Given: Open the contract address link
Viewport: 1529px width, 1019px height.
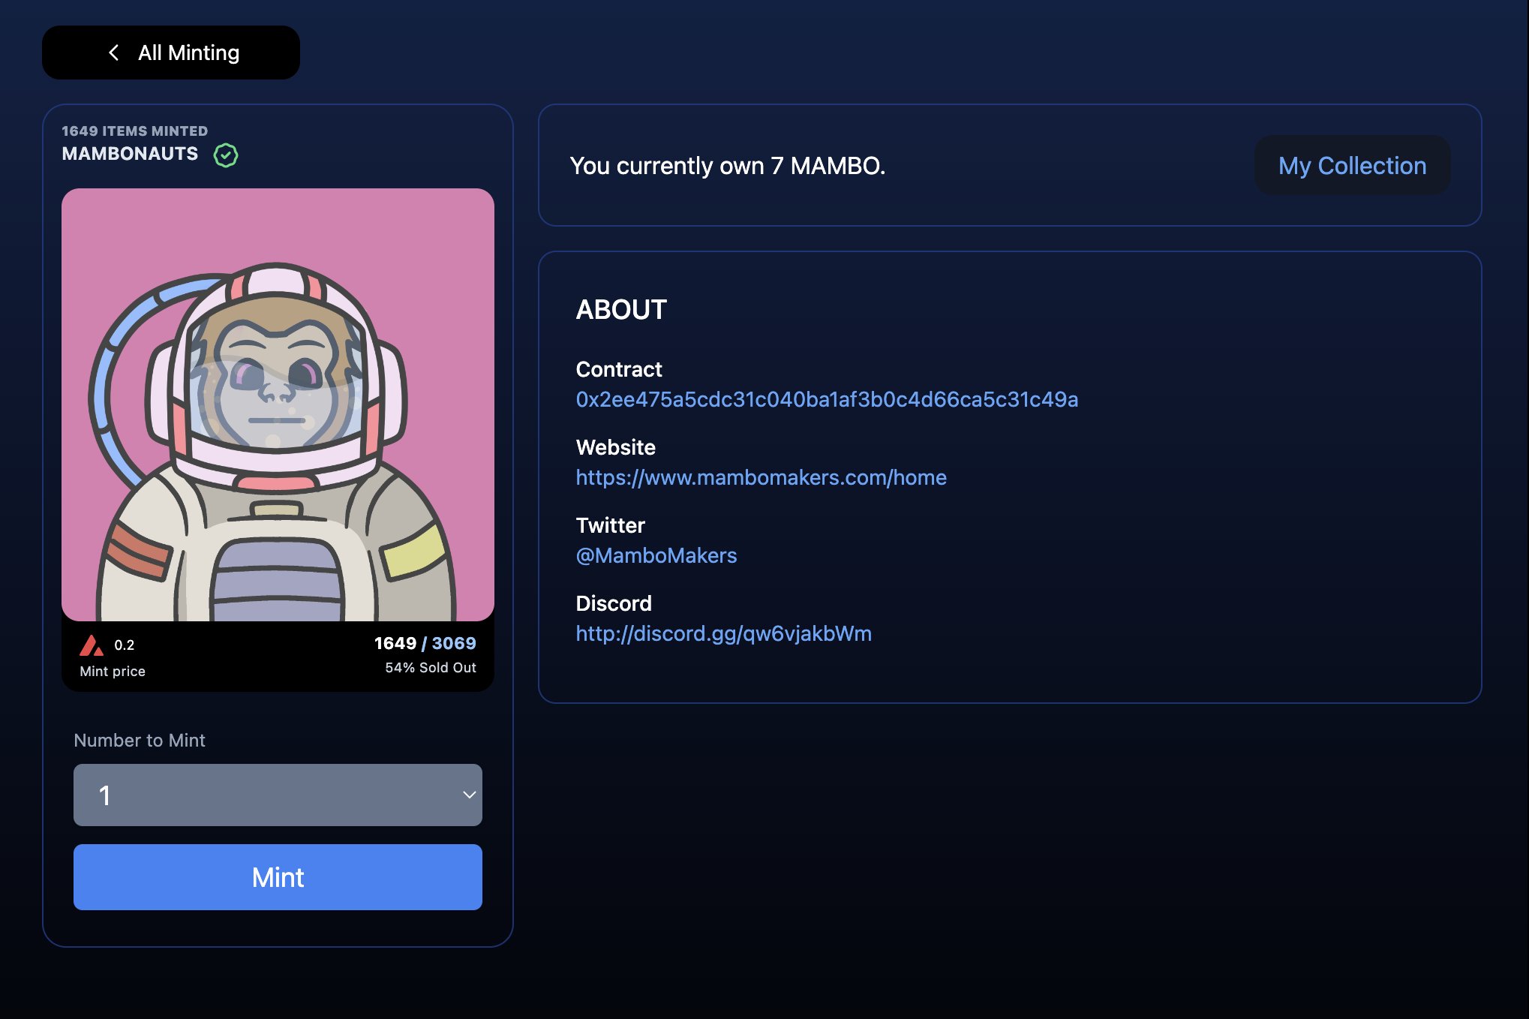Looking at the screenshot, I should pos(827,400).
